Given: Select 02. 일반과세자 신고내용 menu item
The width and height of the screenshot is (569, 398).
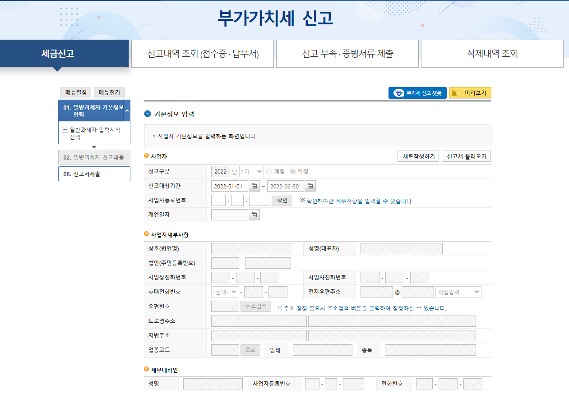Looking at the screenshot, I should tap(94, 157).
